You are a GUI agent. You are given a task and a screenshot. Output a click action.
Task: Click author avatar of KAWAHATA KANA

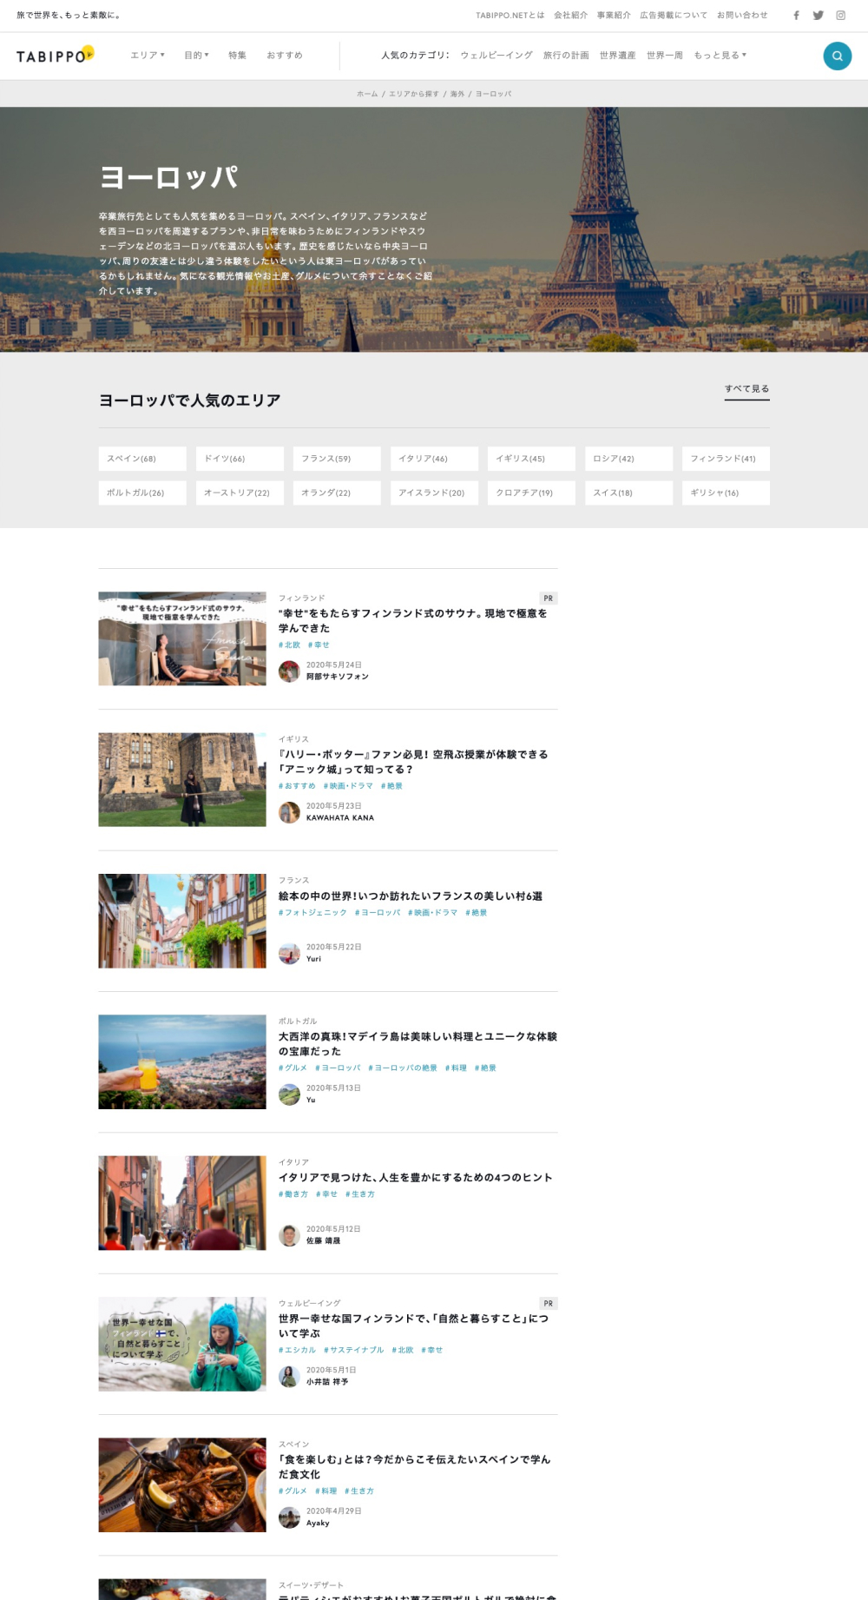tap(289, 811)
